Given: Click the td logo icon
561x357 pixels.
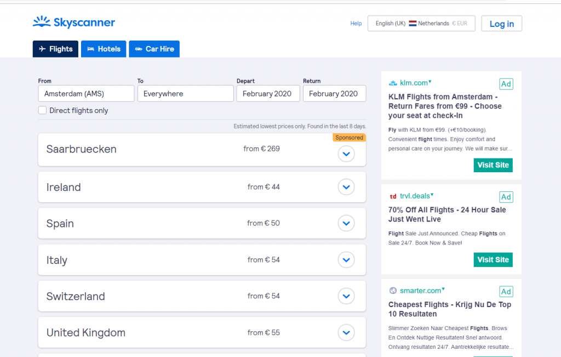Looking at the screenshot, I should click(393, 196).
